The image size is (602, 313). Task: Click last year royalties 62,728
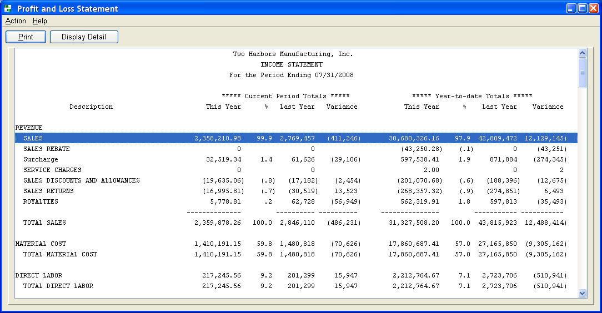[303, 201]
